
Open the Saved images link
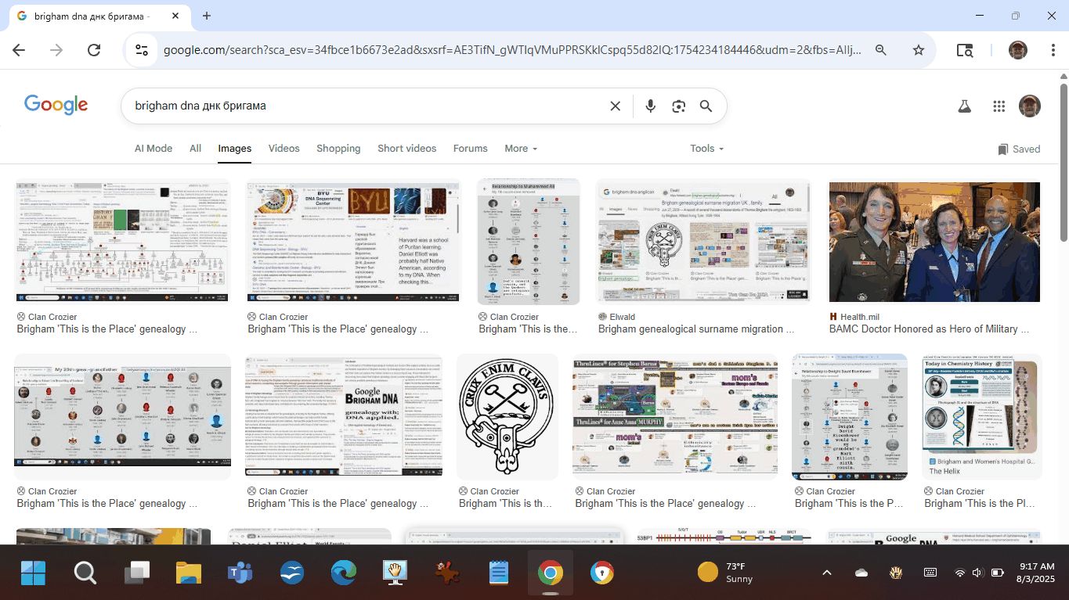click(x=1019, y=149)
